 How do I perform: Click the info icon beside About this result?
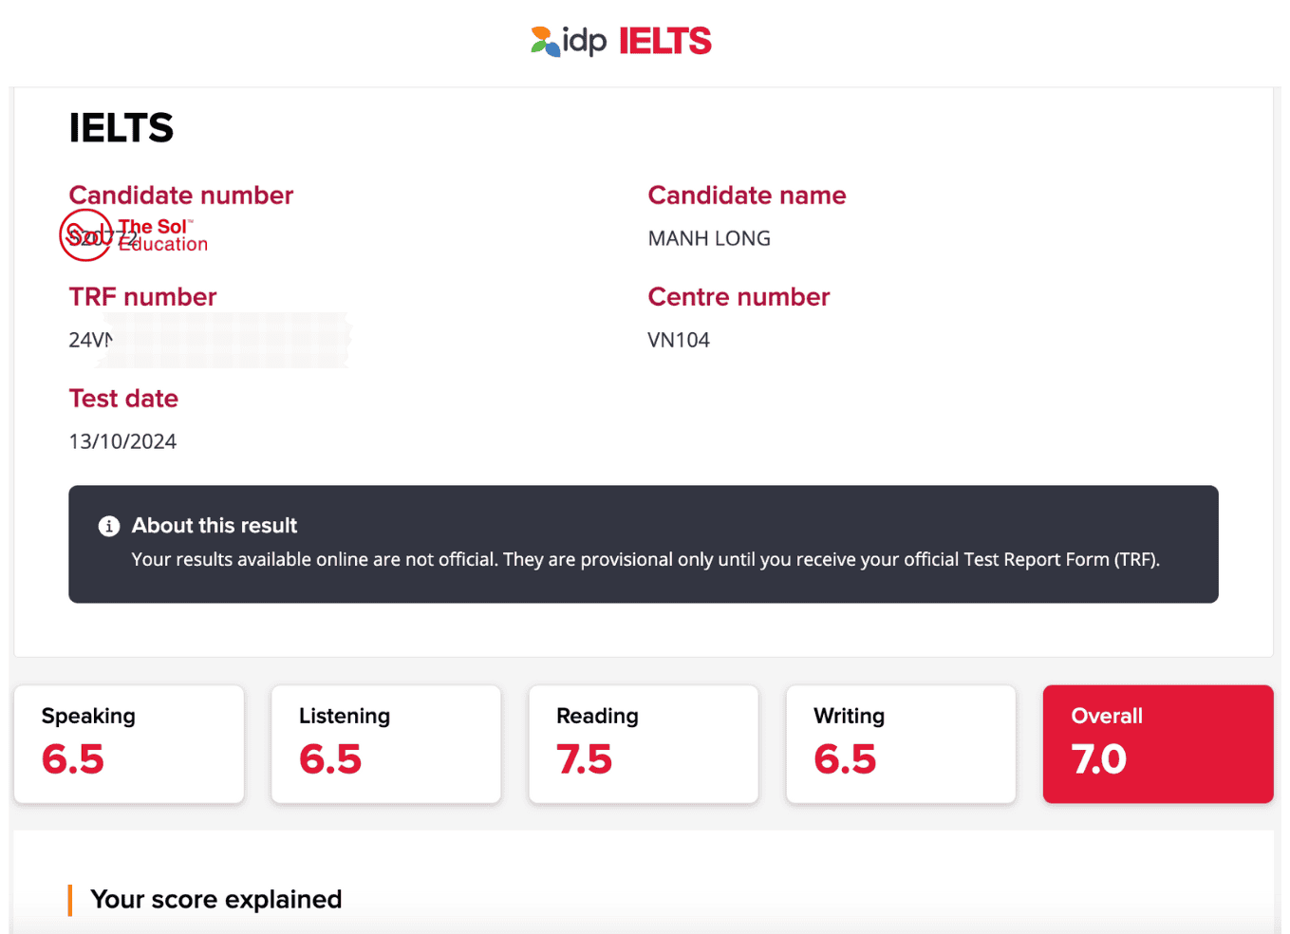coord(109,526)
